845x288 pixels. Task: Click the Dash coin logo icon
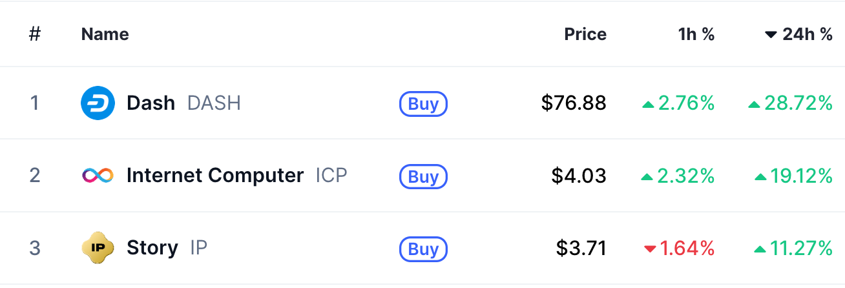point(98,103)
